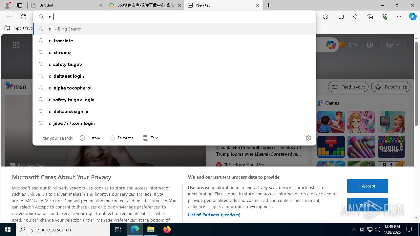The image size is (420, 236).
Task: Open Task View on taskbar
Action: [x=118, y=229]
